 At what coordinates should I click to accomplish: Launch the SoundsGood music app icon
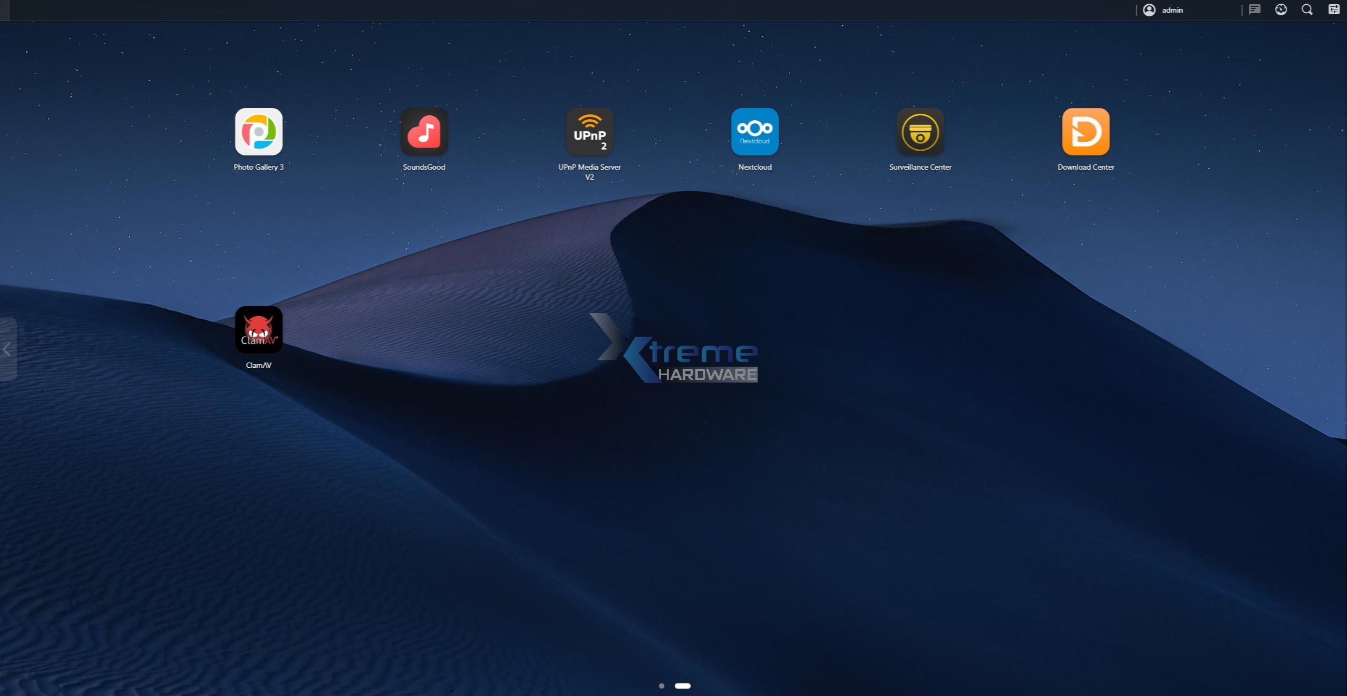424,132
